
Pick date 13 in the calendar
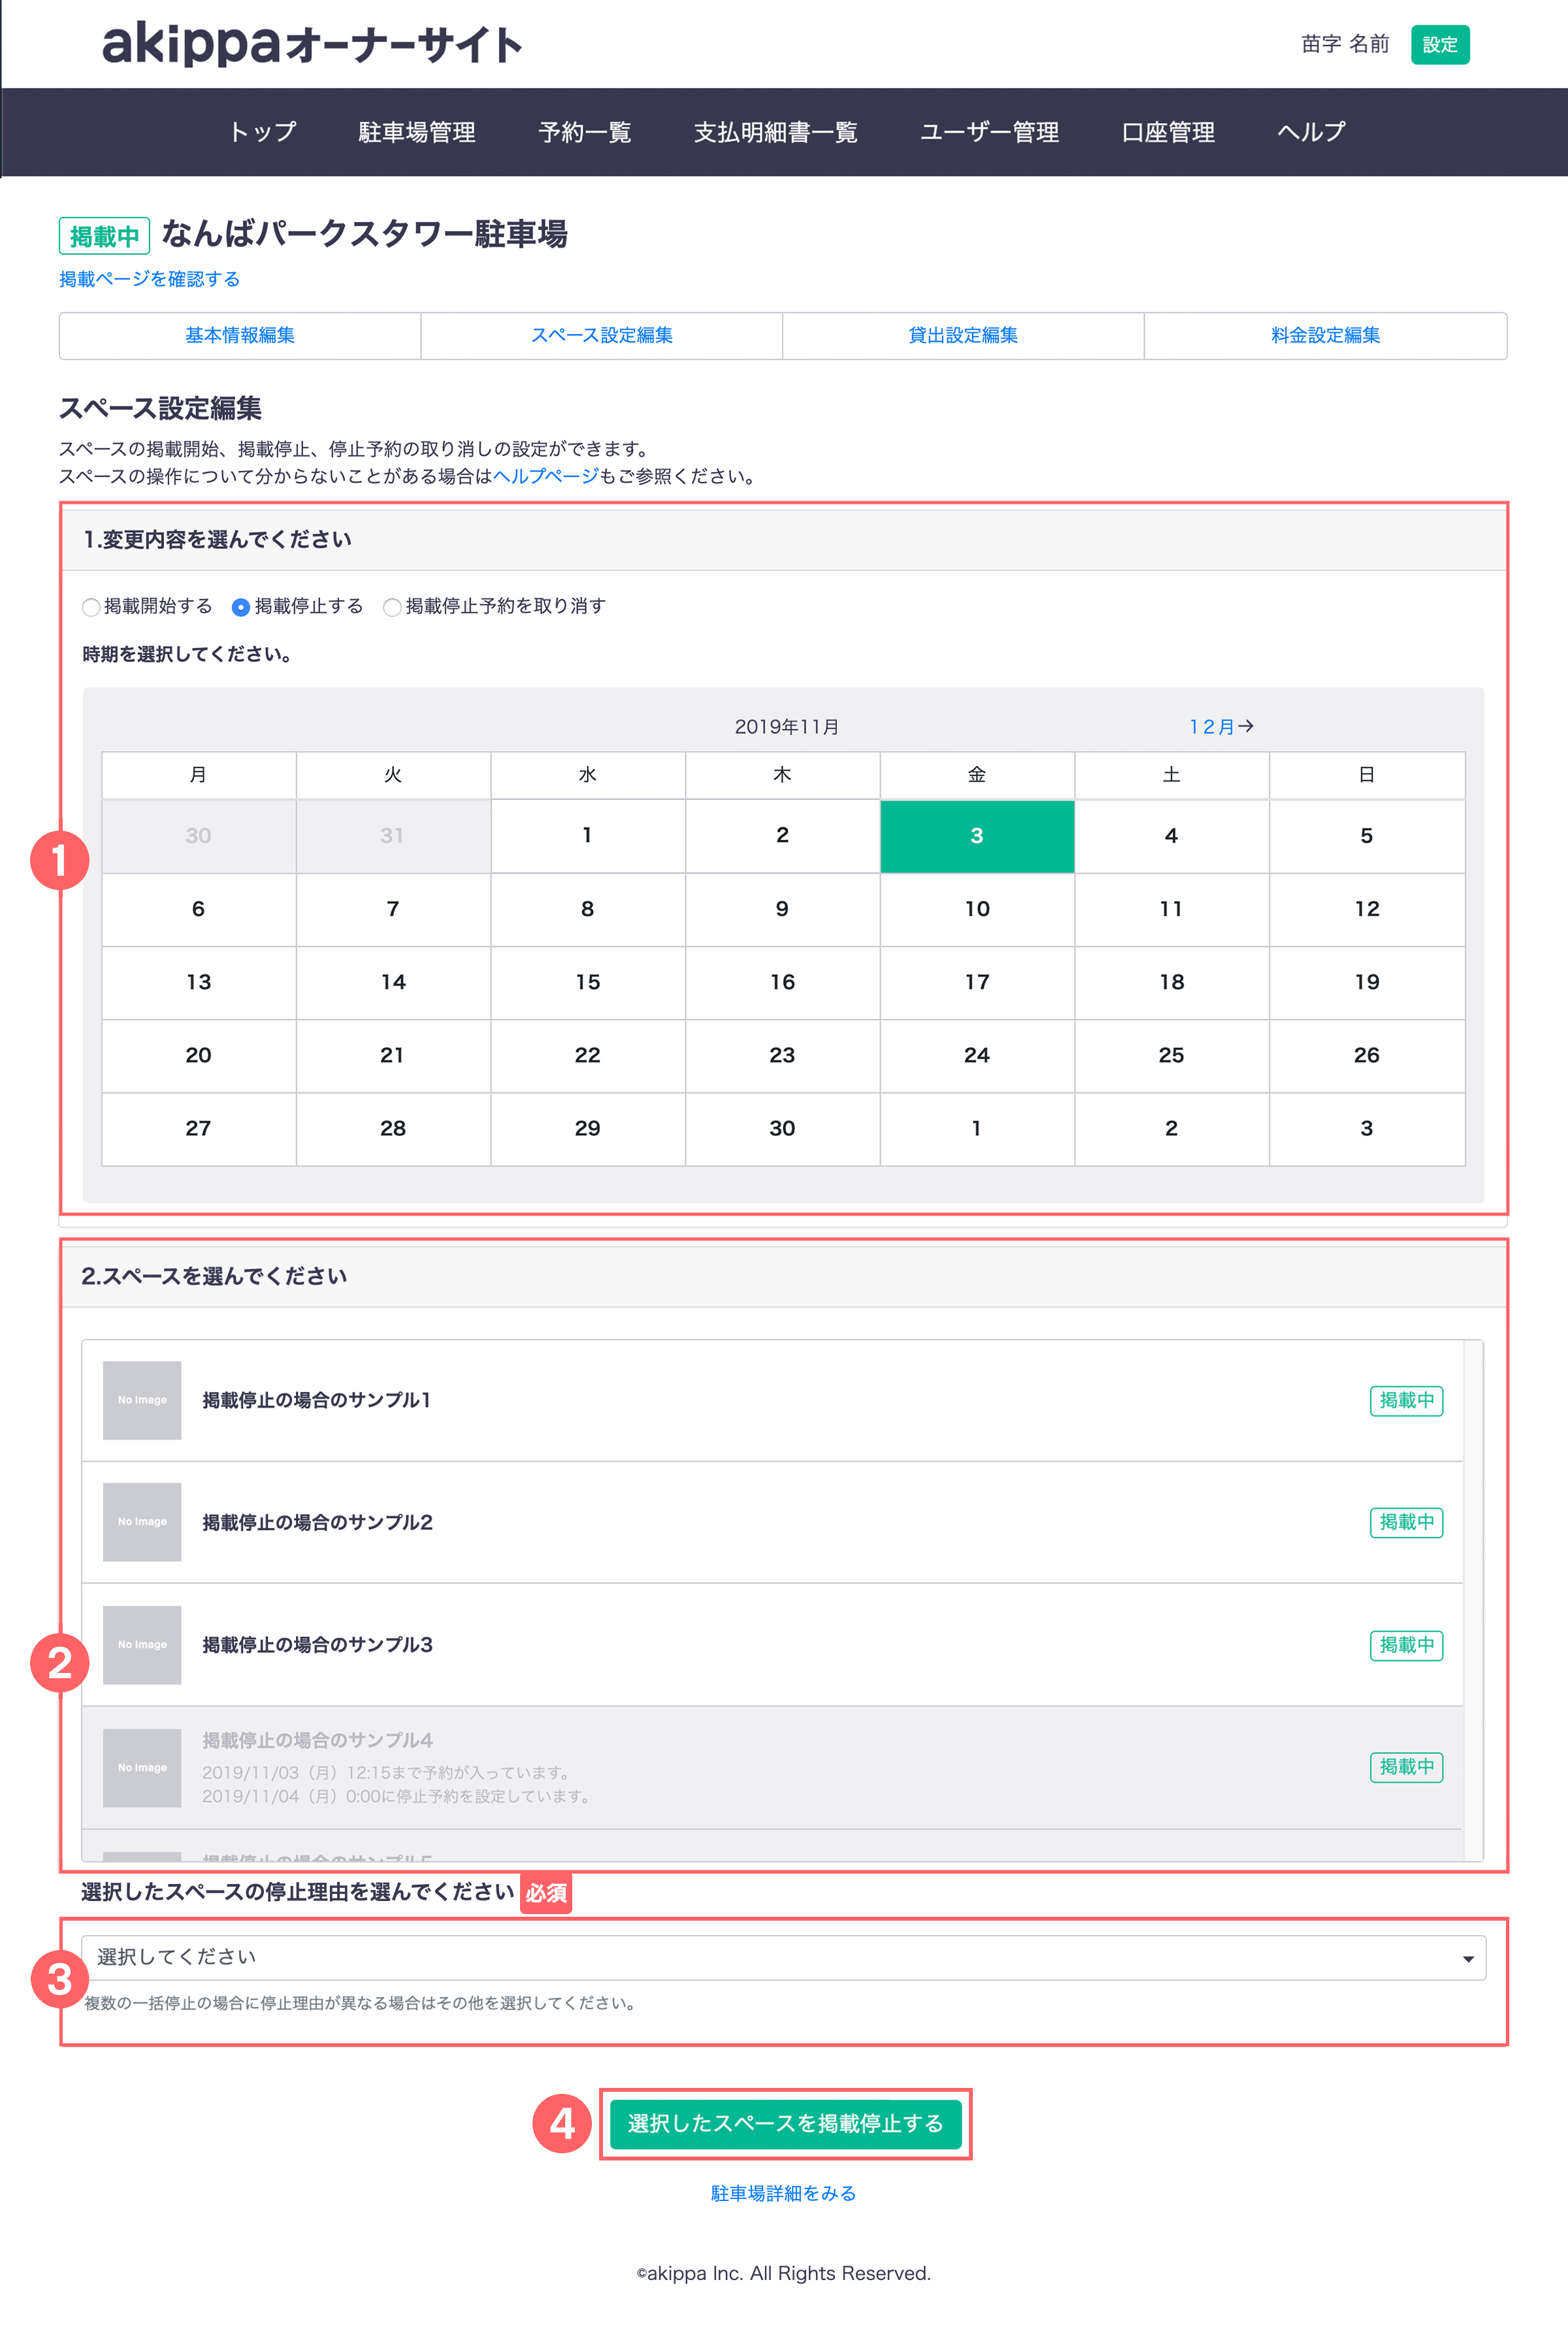(199, 982)
